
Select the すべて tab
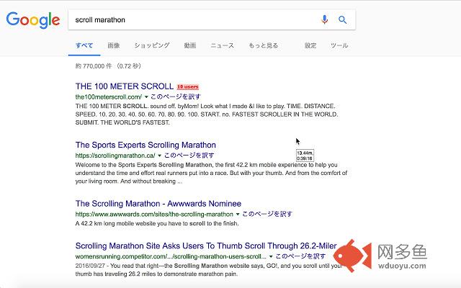point(84,45)
